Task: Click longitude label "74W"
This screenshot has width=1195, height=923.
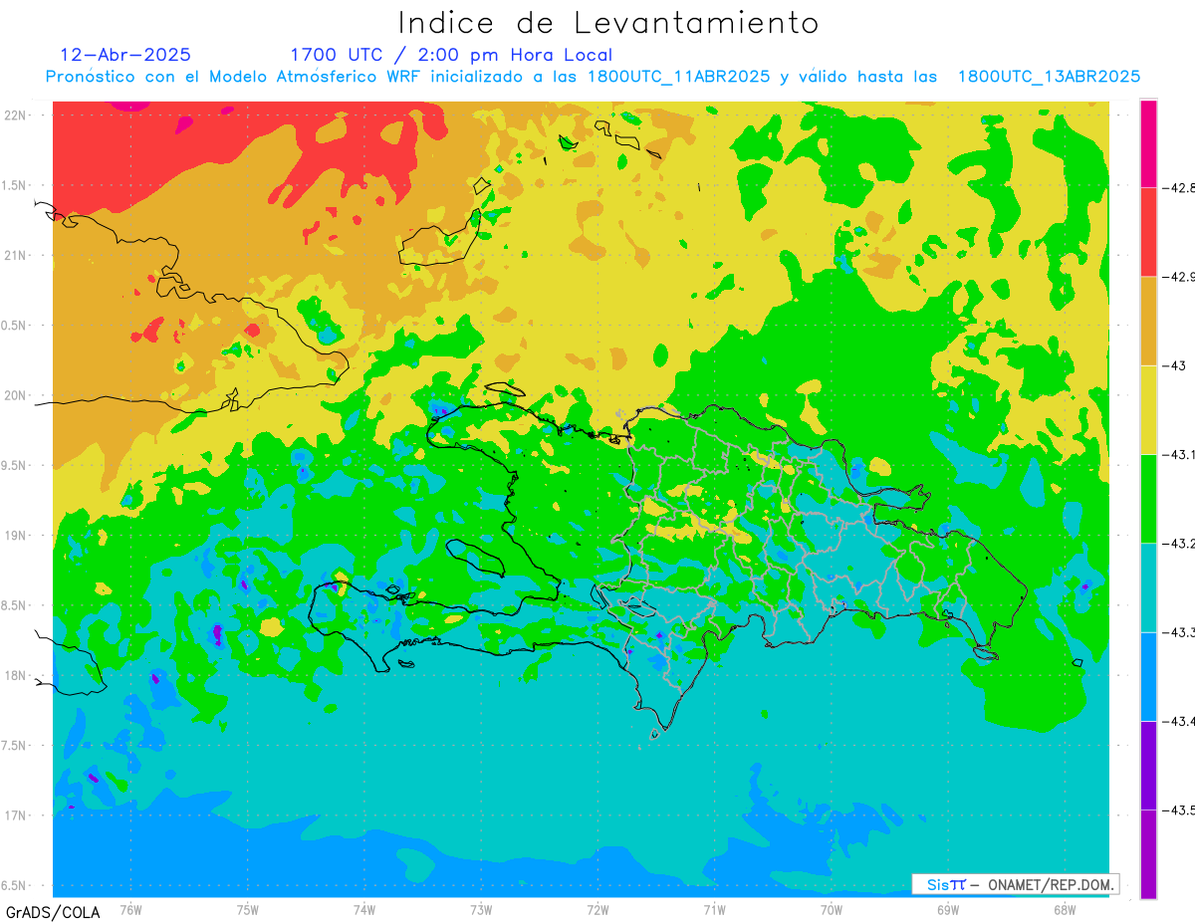Action: [364, 909]
